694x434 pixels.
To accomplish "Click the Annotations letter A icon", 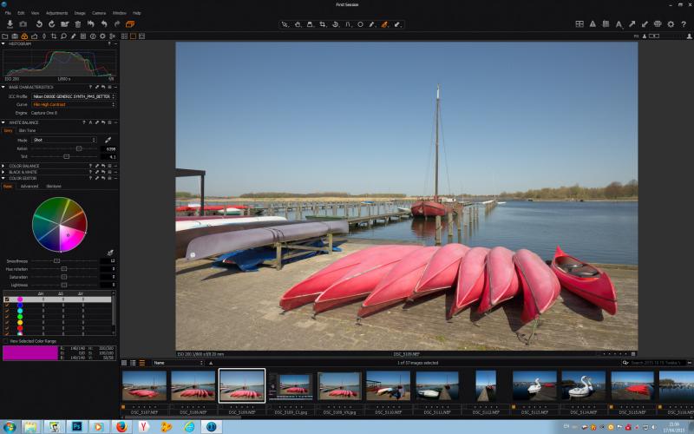I will pyautogui.click(x=619, y=24).
